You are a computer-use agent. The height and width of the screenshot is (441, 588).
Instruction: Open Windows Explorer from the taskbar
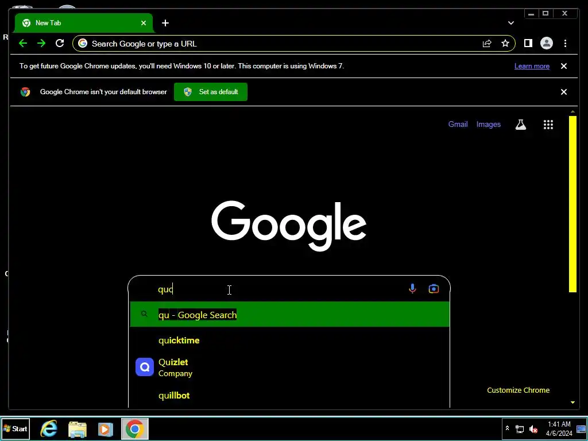78,429
